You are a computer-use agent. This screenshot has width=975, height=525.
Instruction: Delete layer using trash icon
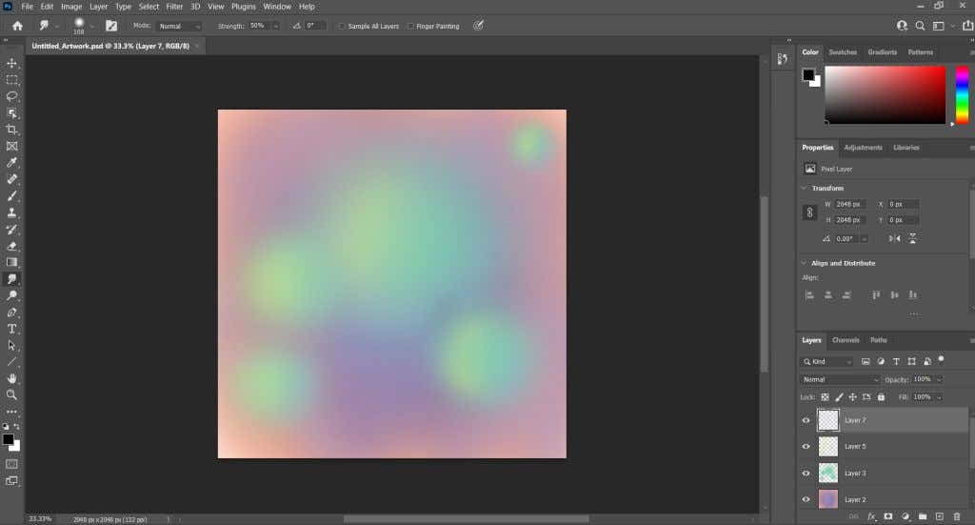tap(956, 516)
